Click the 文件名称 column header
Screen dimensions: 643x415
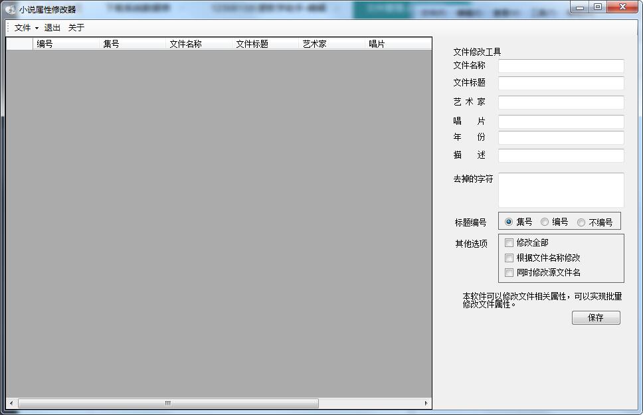point(199,44)
